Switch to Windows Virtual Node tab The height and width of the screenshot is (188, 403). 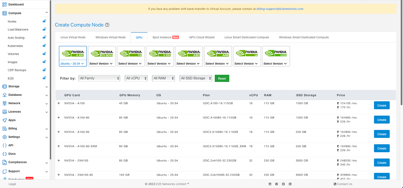click(x=111, y=37)
